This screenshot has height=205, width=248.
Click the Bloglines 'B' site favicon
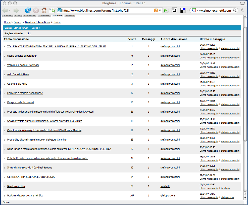[60, 11]
